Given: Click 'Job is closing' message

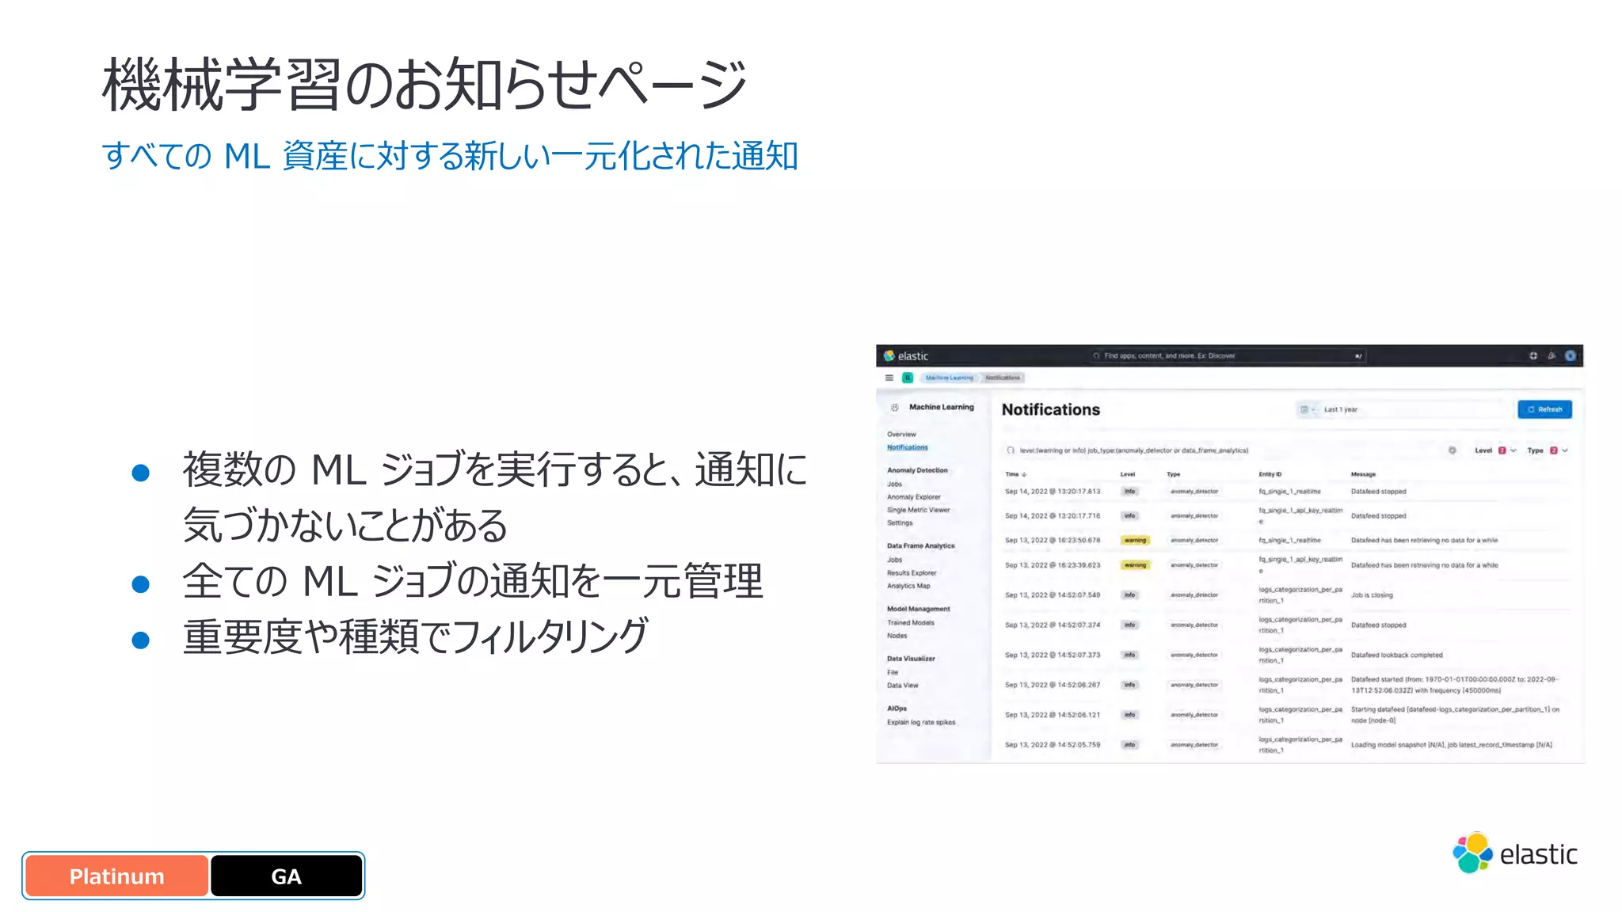Looking at the screenshot, I should coord(1372,595).
